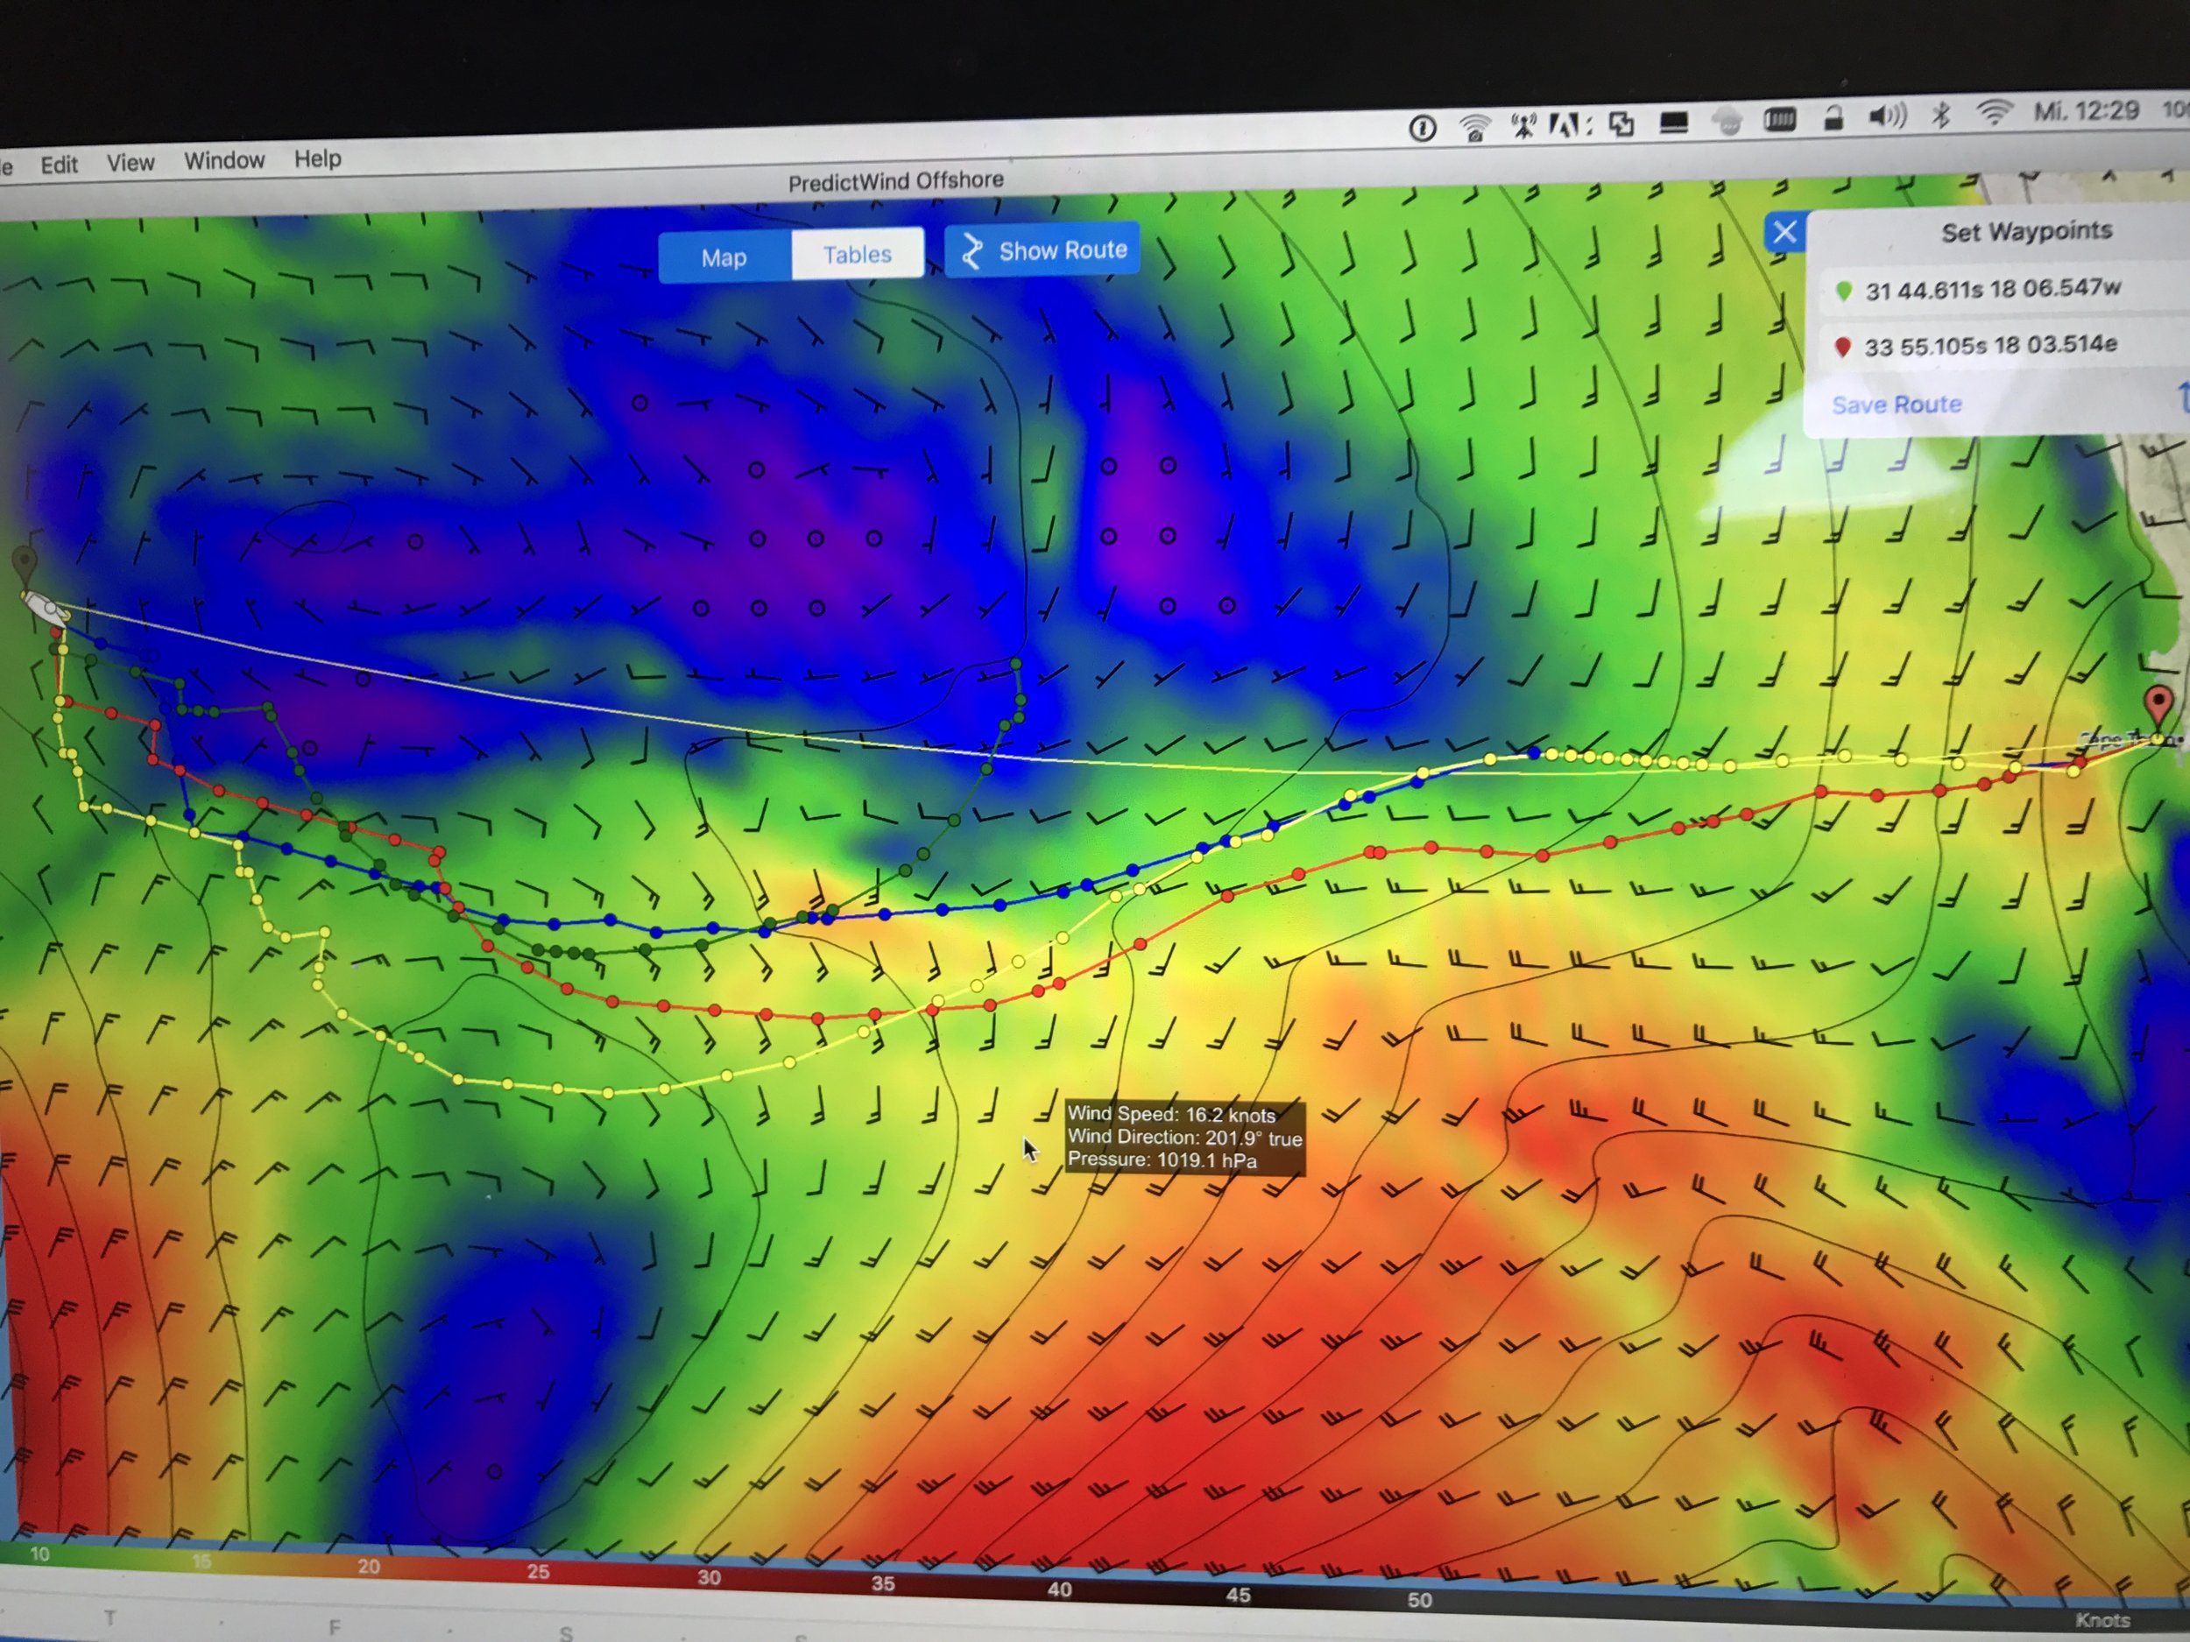Click the display monitor menu bar icon

click(1674, 123)
